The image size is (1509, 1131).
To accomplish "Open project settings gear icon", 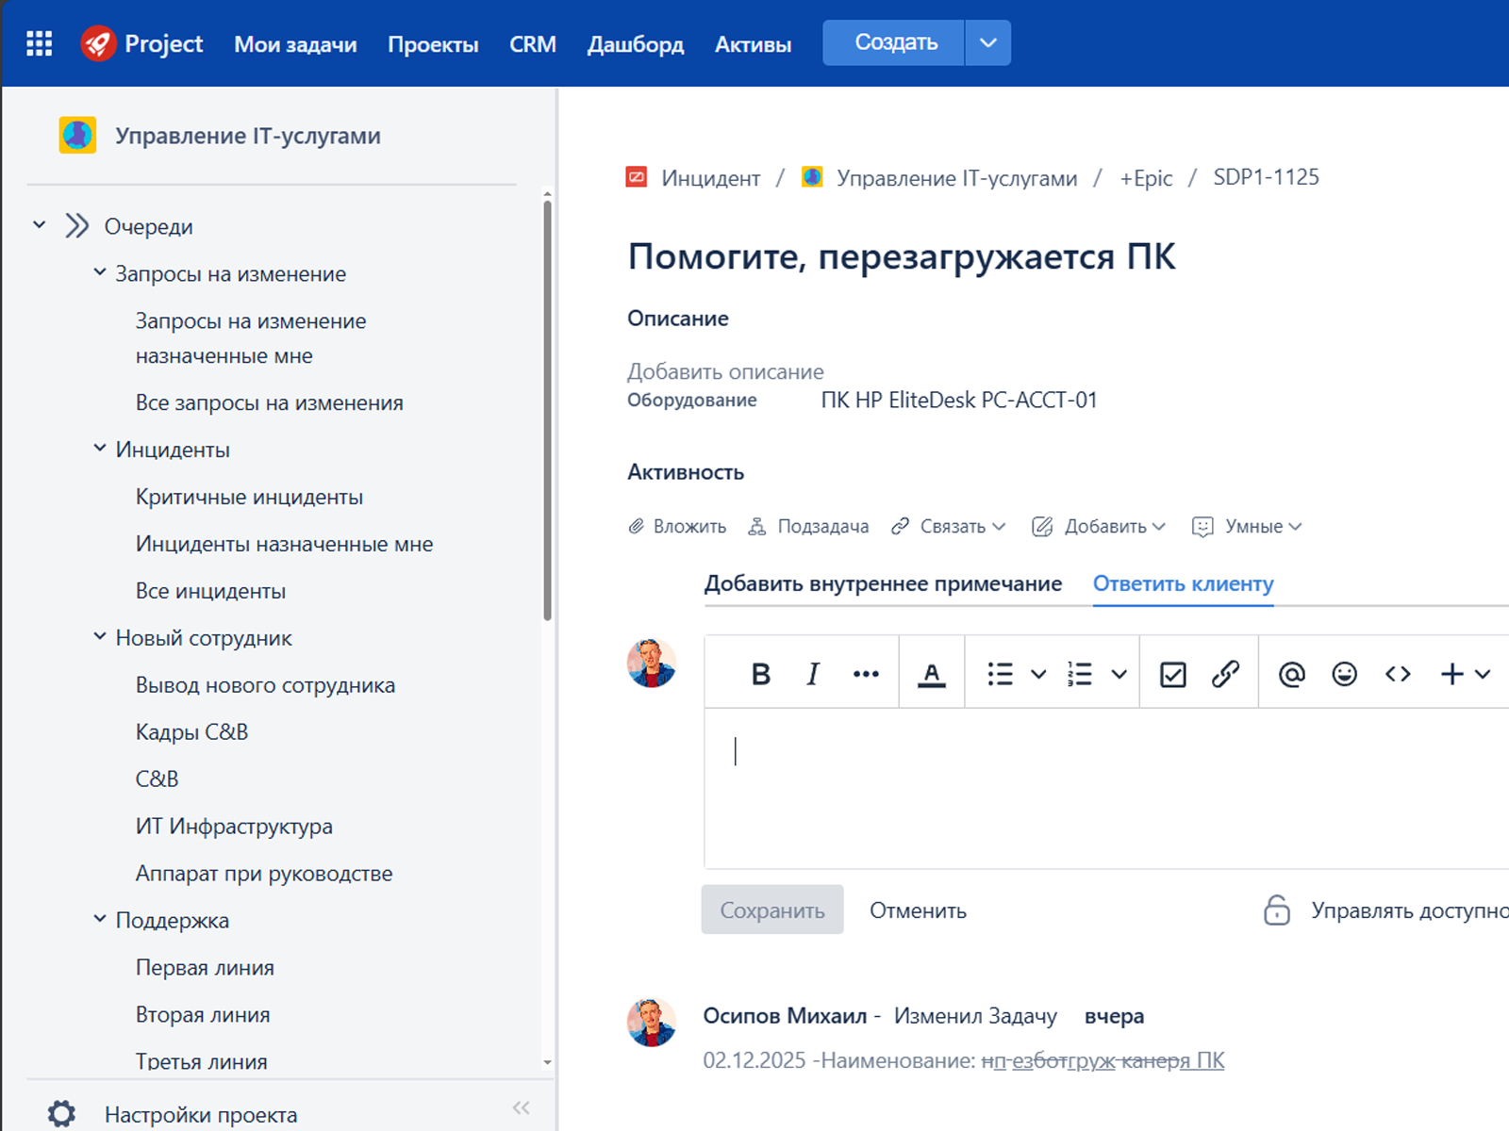I will point(61,1113).
